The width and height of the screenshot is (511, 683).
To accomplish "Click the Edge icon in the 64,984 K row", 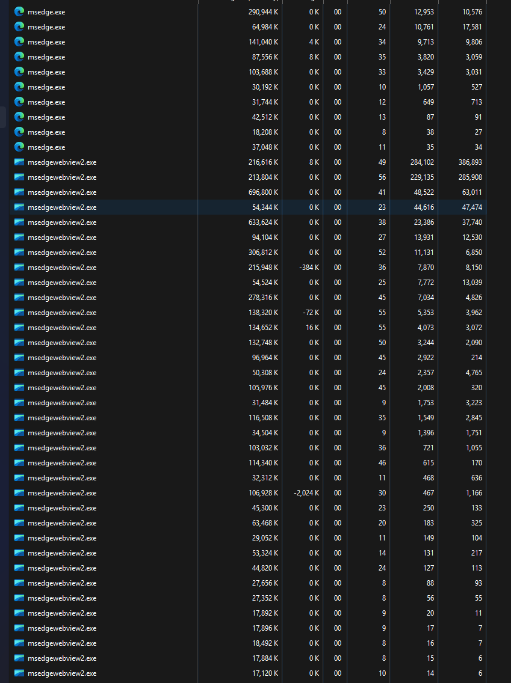I will pyautogui.click(x=19, y=26).
